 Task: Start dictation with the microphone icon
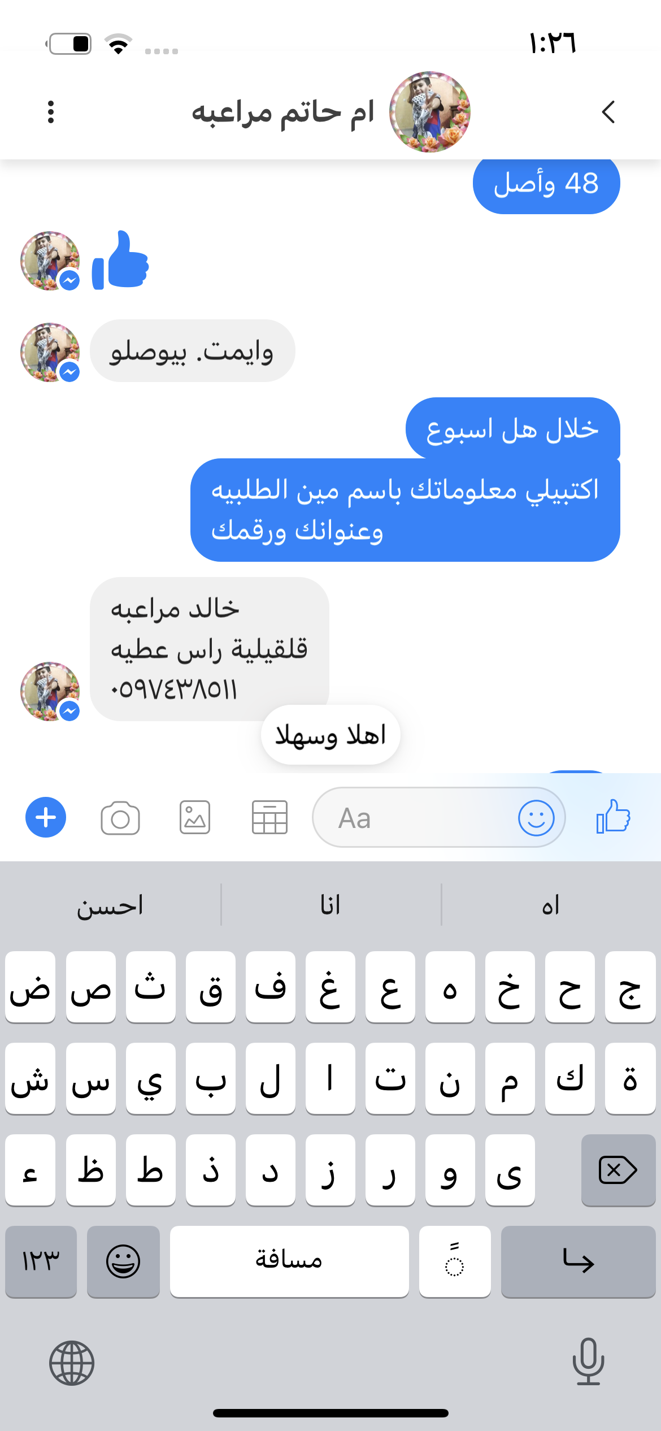click(x=588, y=1361)
